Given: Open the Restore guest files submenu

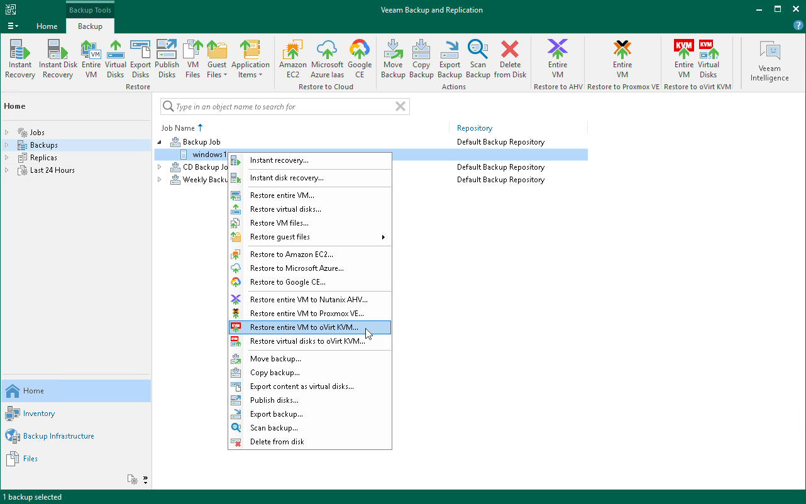Looking at the screenshot, I should tap(310, 237).
